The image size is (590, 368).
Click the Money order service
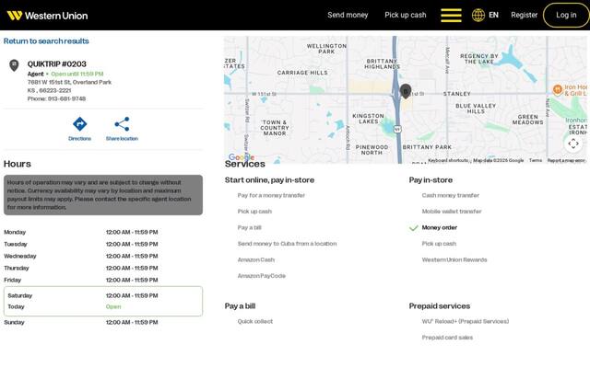(x=440, y=227)
